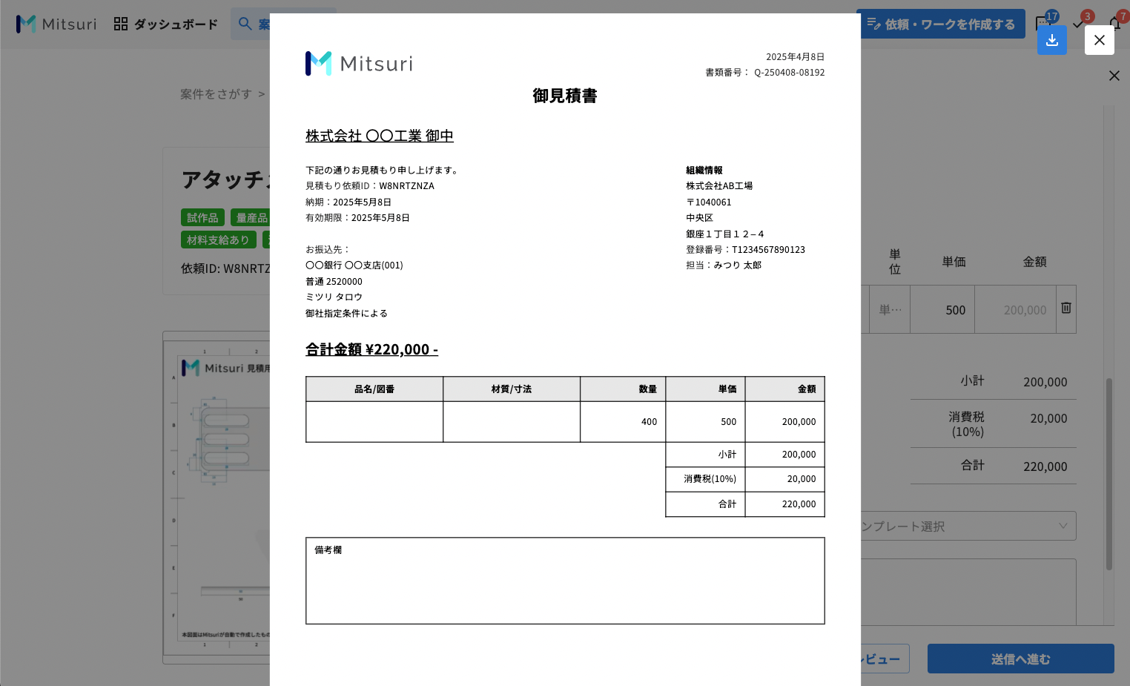The image size is (1130, 686).
Task: Click the 量産品 tag
Action: pos(251,217)
